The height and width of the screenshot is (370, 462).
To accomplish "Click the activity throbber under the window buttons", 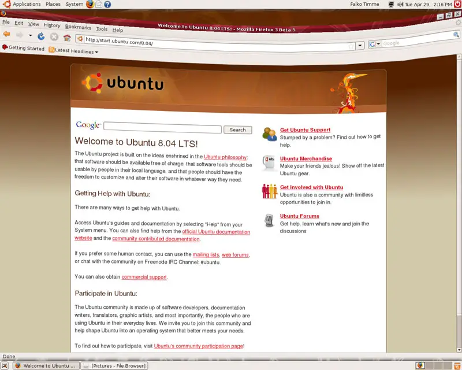I will pos(458,23).
